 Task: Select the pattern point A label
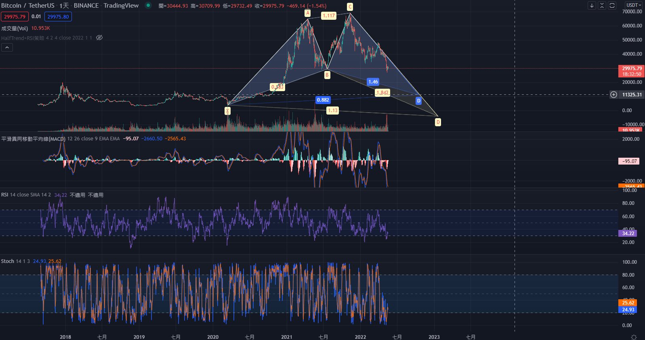[307, 13]
